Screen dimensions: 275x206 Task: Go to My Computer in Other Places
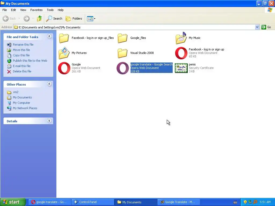click(x=21, y=103)
